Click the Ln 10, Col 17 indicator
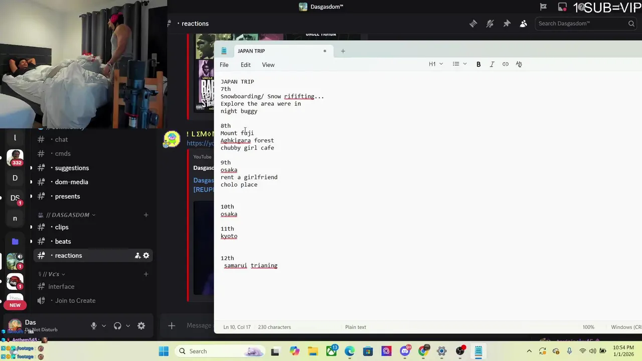The image size is (642, 361). tap(237, 327)
